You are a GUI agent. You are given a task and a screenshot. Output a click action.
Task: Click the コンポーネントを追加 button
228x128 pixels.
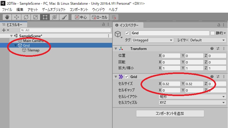[x=170, y=114]
